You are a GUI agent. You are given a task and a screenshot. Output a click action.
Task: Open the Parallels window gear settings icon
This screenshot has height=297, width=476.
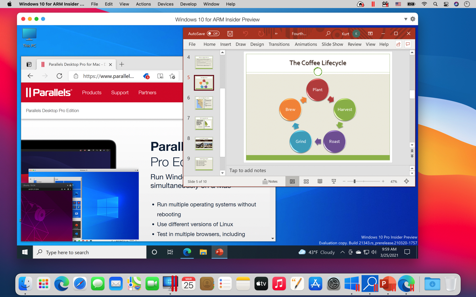pyautogui.click(x=413, y=19)
